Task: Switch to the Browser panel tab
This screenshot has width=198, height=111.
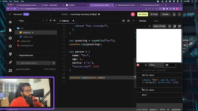Action: 143,21
